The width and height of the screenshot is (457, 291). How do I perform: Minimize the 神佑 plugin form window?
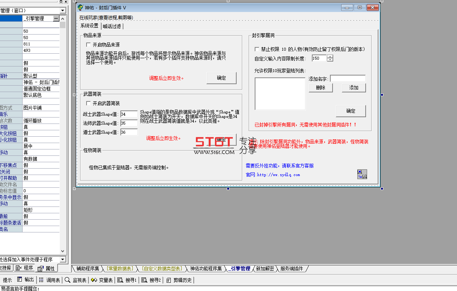(347, 7)
